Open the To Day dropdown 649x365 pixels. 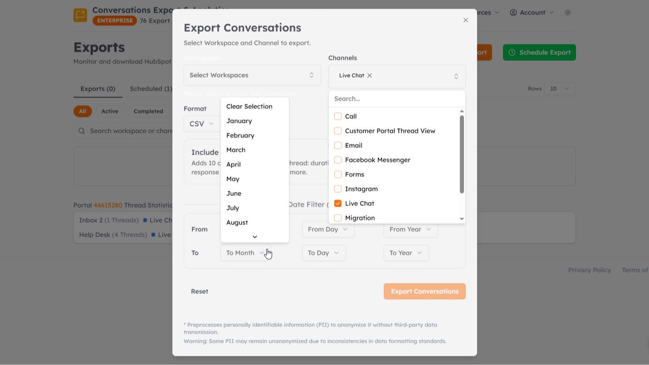point(324,253)
